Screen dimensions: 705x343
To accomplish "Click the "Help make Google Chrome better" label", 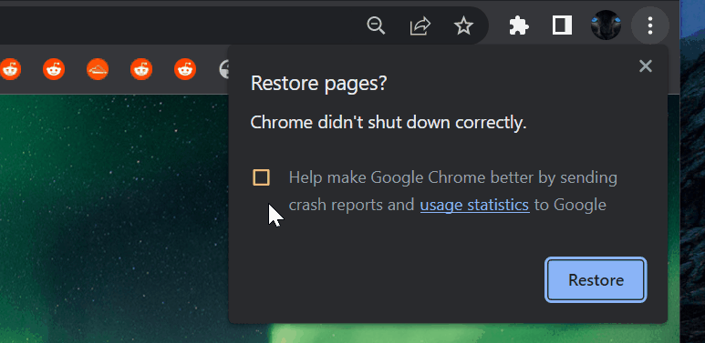I will [x=452, y=191].
